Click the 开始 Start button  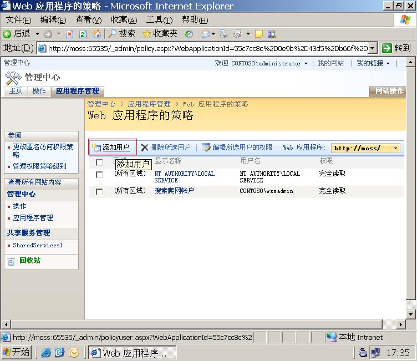[16, 353]
